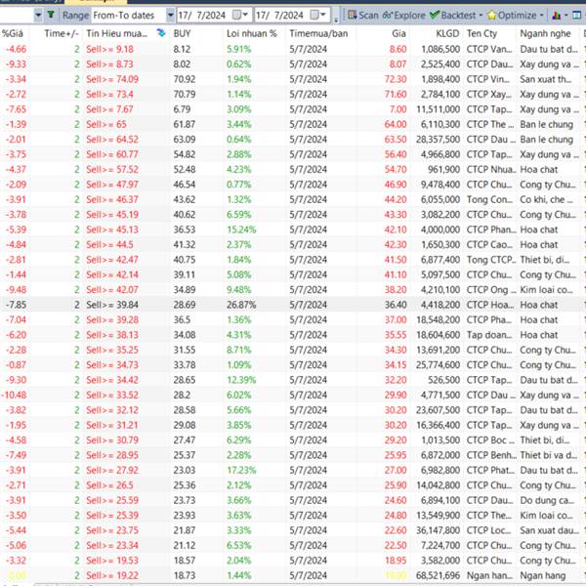586x586 pixels.
Task: Click the volume cell 68,521,696
Action: pos(438,575)
